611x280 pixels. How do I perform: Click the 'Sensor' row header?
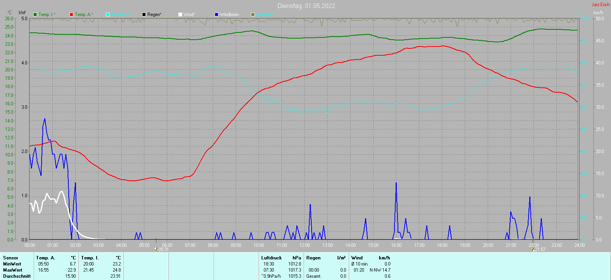pos(11,258)
